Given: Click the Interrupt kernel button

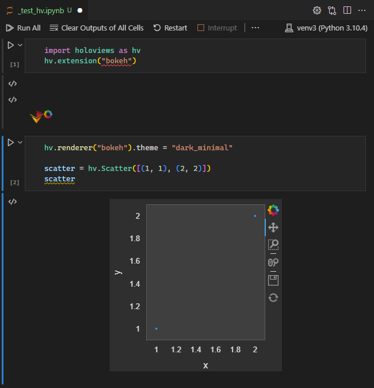Looking at the screenshot, I should pos(217,28).
